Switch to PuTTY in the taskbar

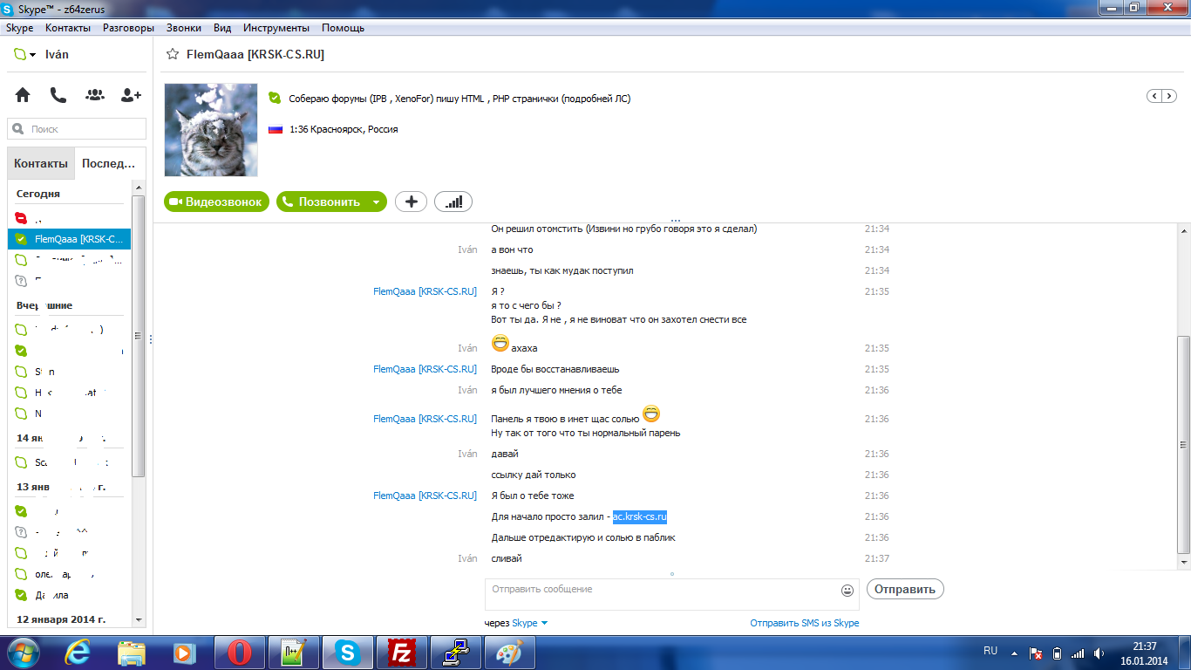click(x=456, y=653)
